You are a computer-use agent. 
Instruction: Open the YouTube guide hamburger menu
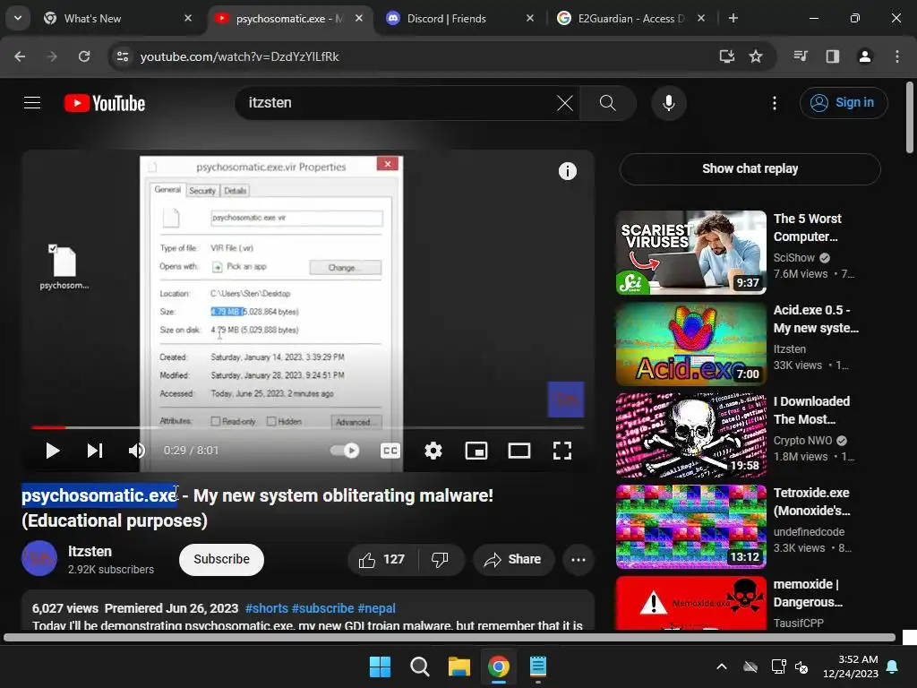click(32, 103)
